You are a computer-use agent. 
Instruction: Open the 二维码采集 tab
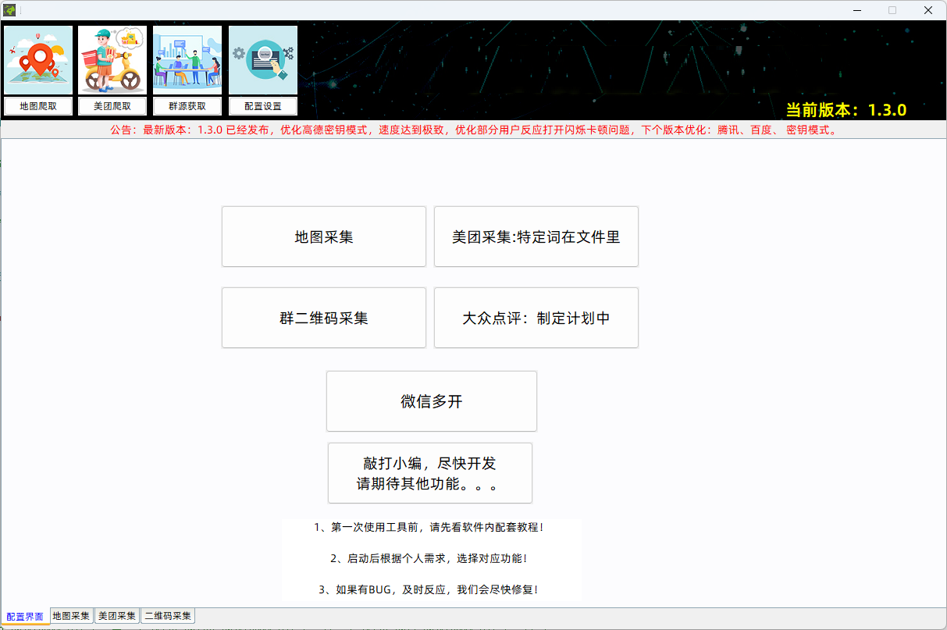(168, 616)
